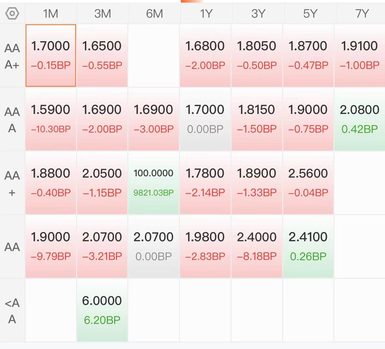This screenshot has height=349, width=385.
Task: Open the AAA 1M cell showing -10.30BP
Action: [51, 119]
